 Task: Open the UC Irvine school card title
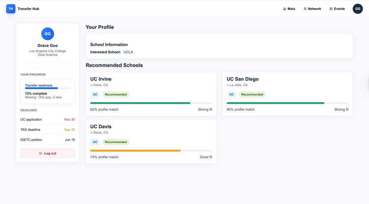coord(101,79)
